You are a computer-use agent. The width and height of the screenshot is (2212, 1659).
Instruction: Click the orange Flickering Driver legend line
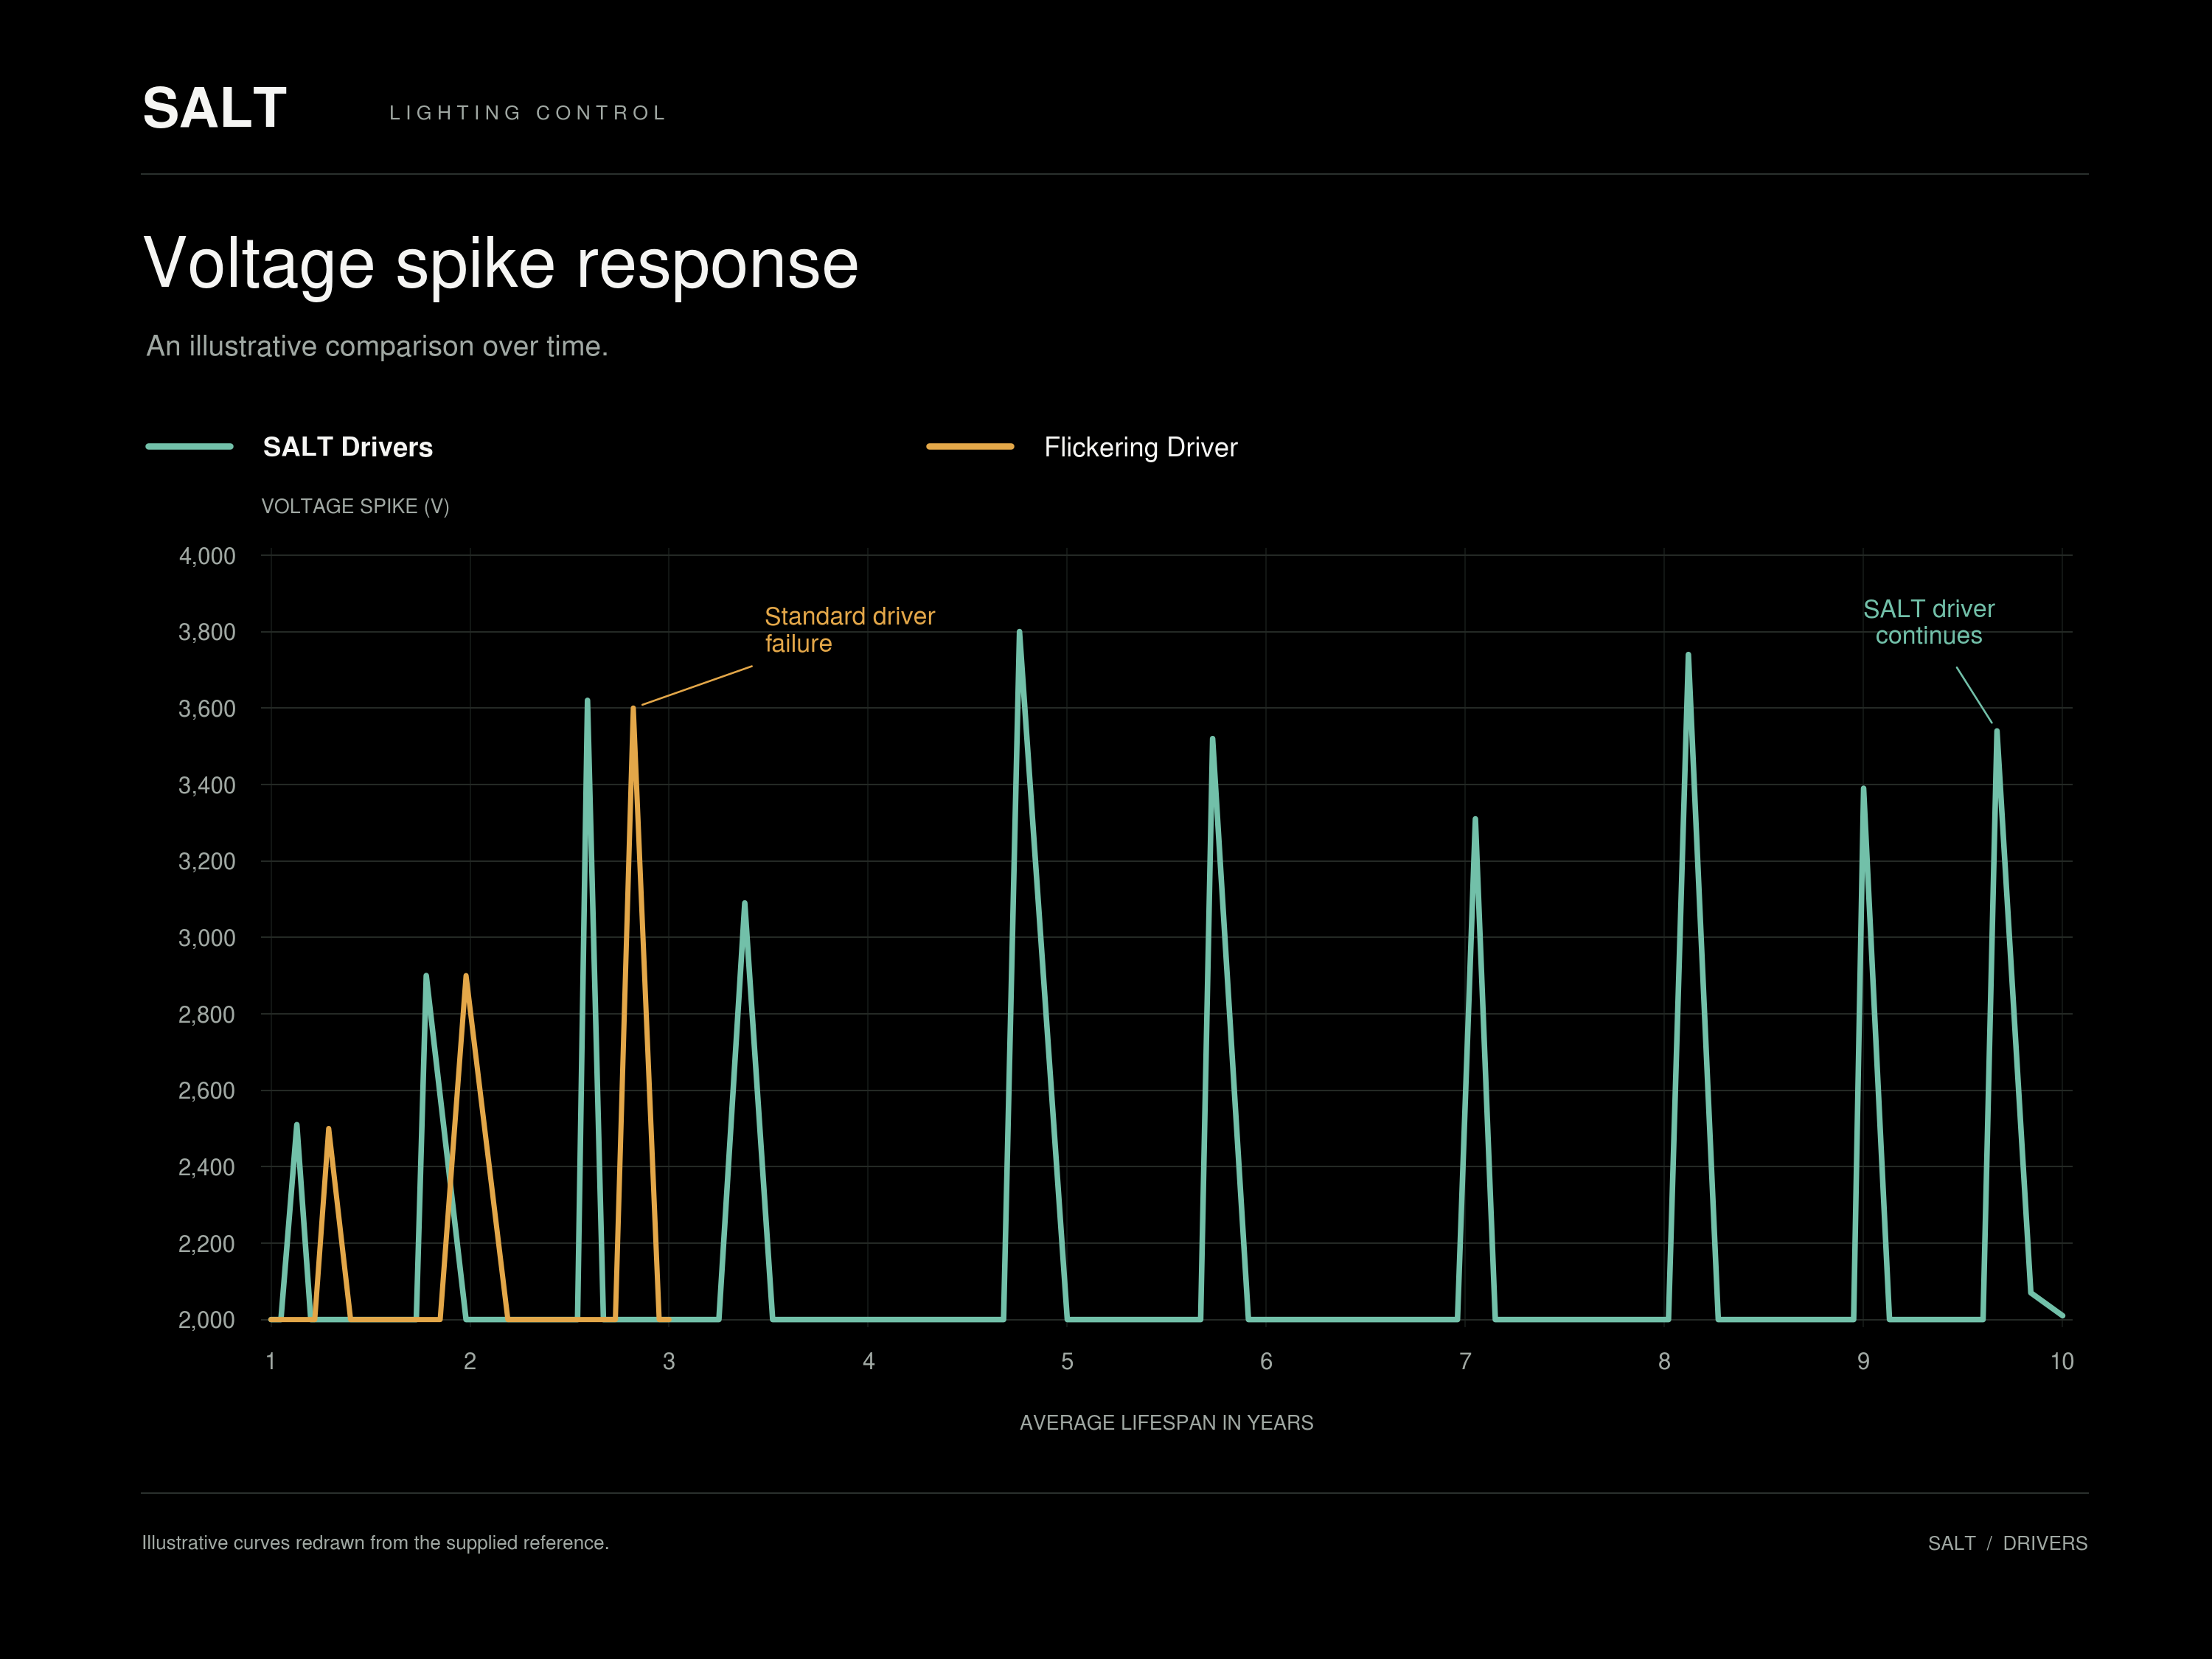coord(970,446)
